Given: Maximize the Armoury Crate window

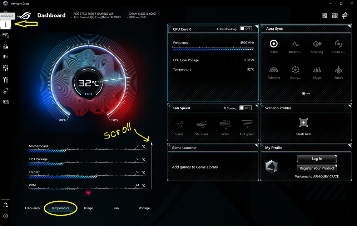Looking at the screenshot, I should [x=341, y=4].
